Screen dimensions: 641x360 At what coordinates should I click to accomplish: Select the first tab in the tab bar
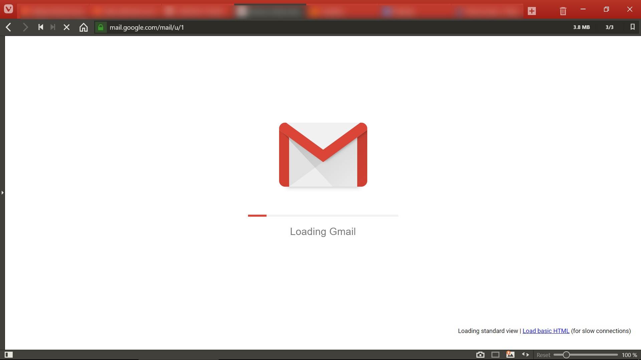click(x=53, y=12)
